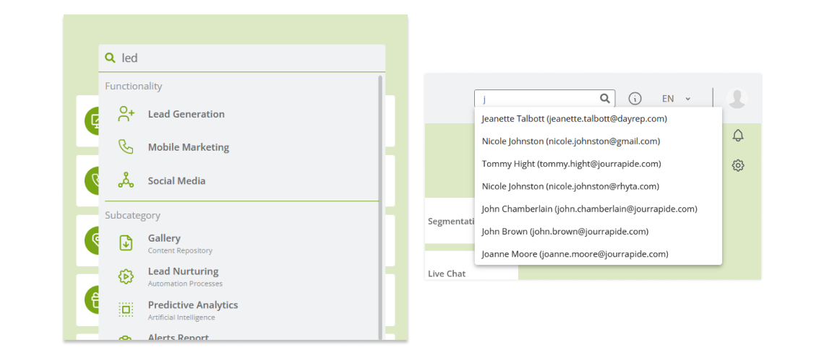Click the Gallery download icon

tap(126, 242)
